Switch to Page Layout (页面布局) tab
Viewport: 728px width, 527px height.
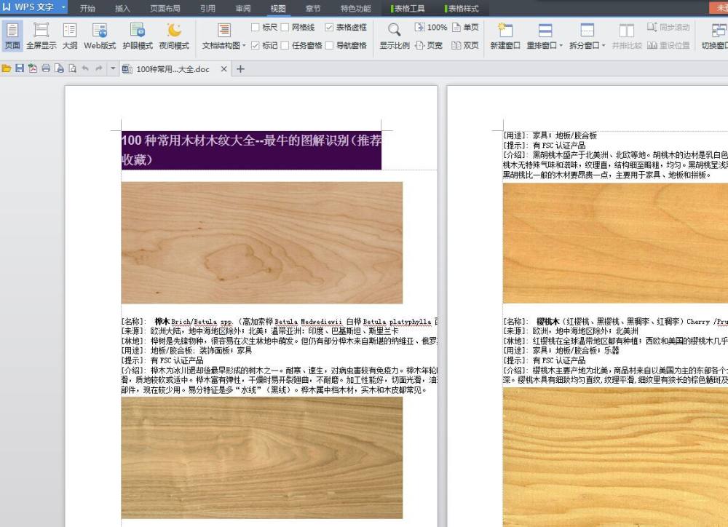[x=165, y=9]
